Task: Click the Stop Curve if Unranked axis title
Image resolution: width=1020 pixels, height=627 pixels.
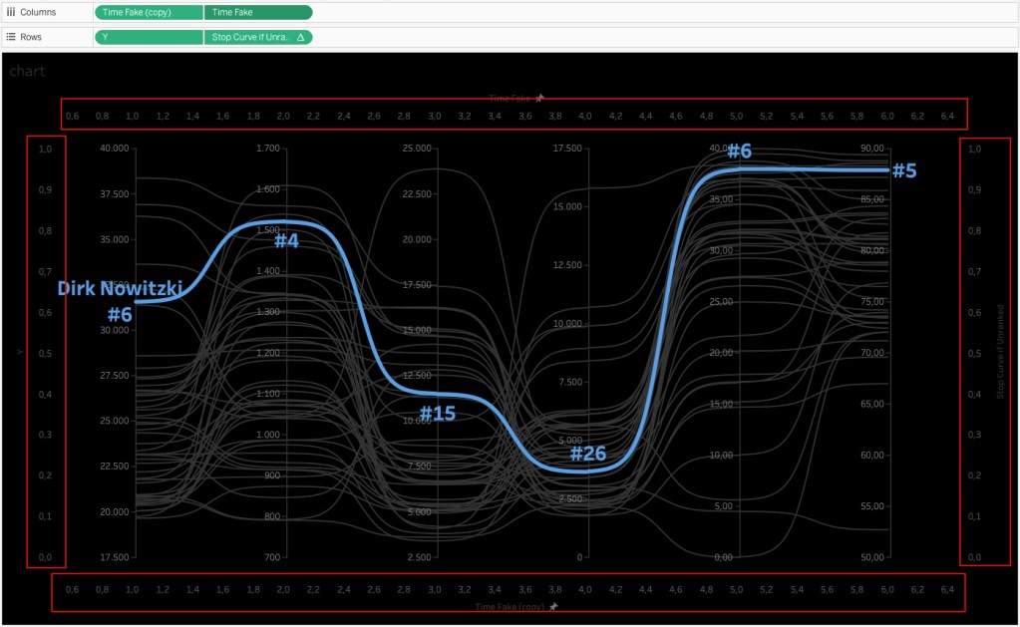Action: click(1000, 351)
